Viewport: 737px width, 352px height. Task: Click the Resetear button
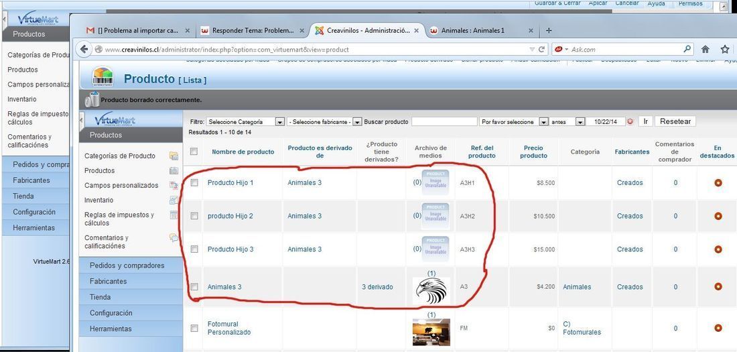tap(675, 121)
